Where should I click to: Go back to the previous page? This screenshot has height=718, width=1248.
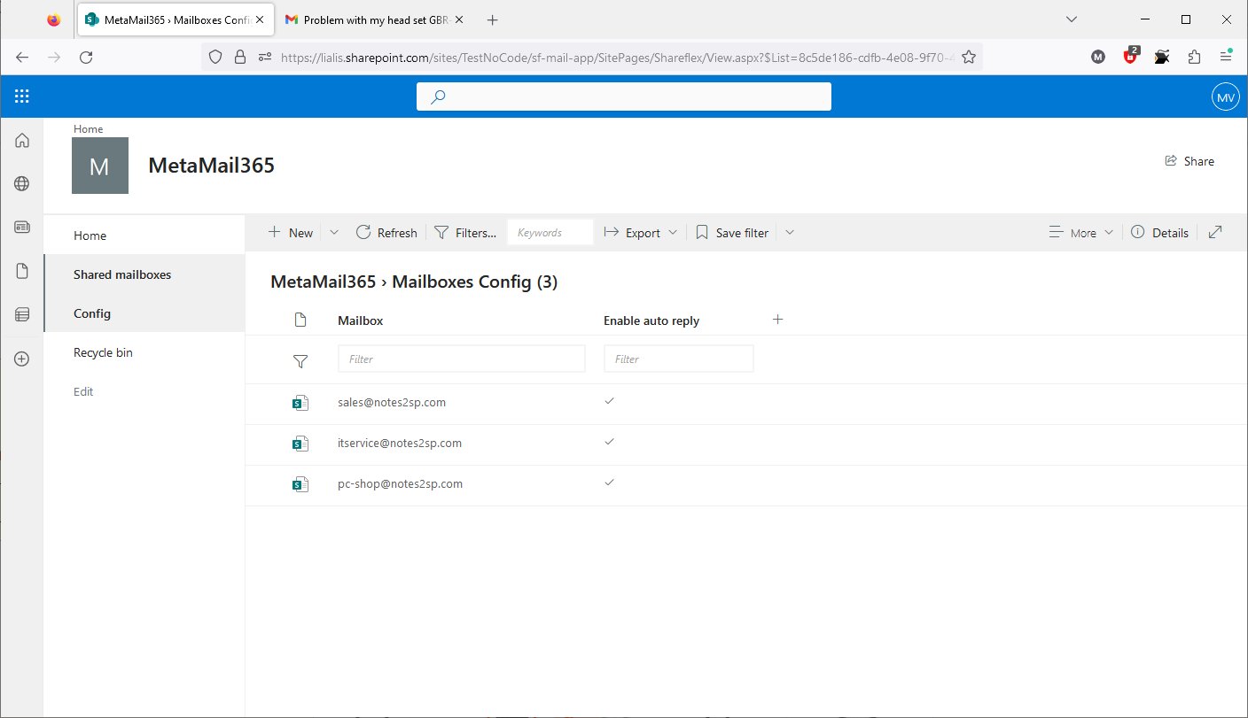pyautogui.click(x=22, y=58)
